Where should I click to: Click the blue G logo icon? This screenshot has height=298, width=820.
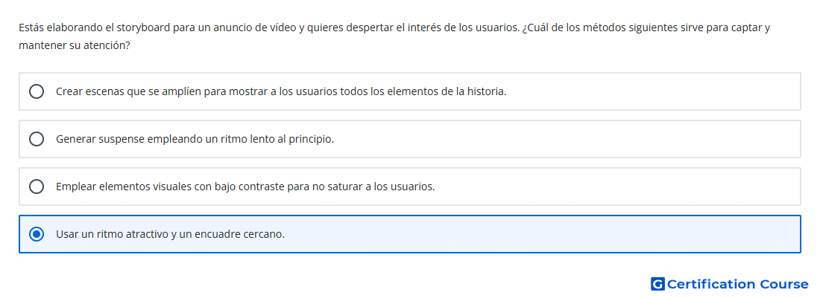click(x=657, y=284)
